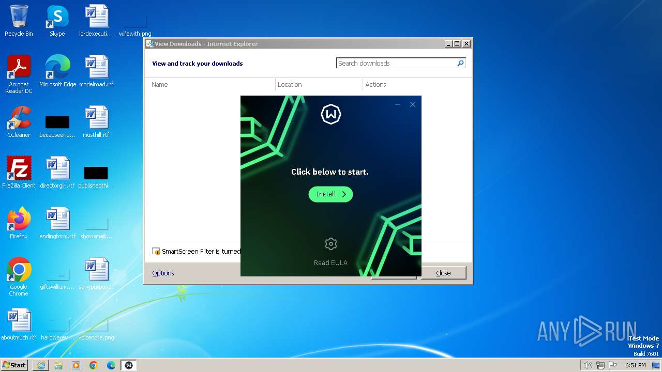
Task: Open Internet Explorer from the taskbar
Action: (41, 365)
